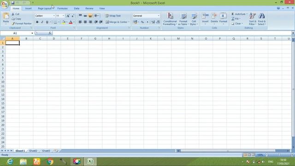This screenshot has height=166, width=295.
Task: Click the Paste clipboard icon
Action: [6, 16]
